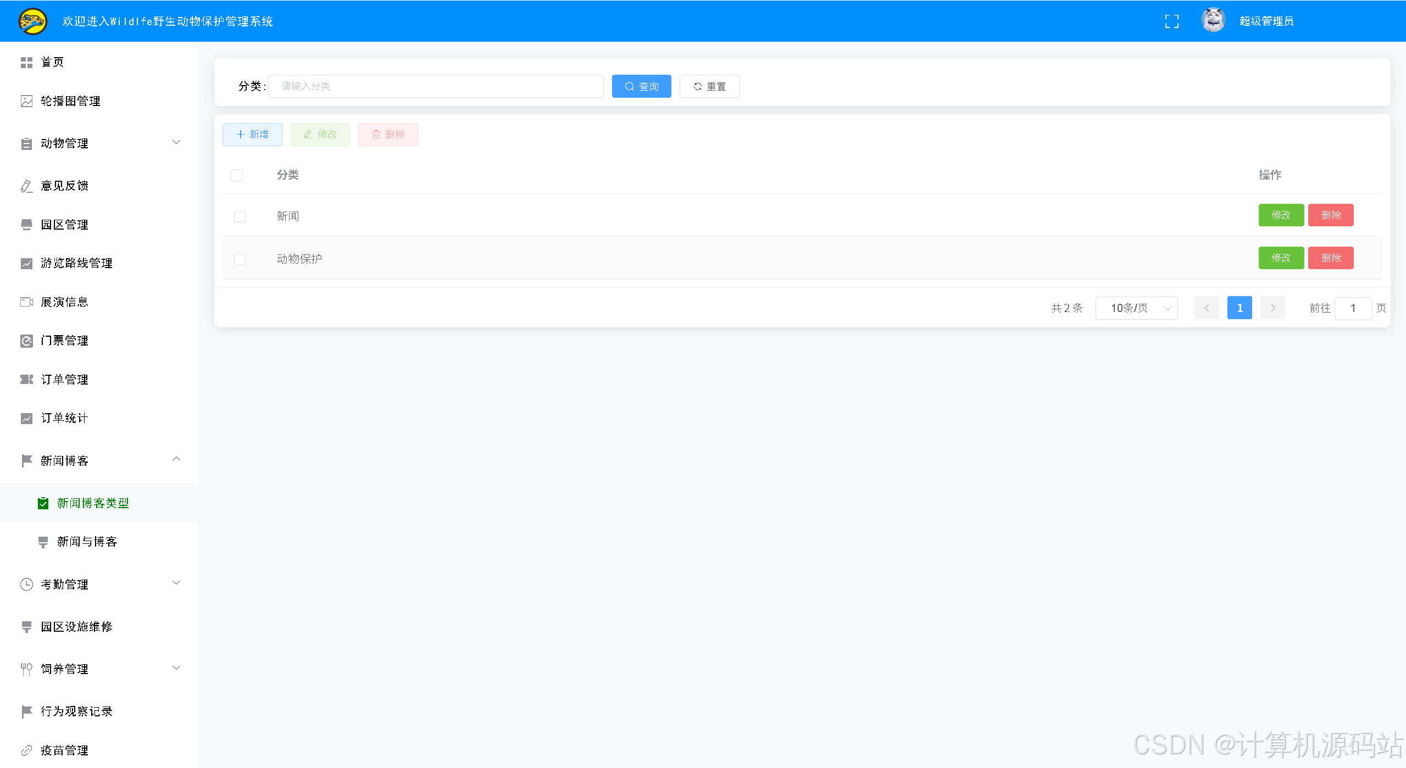Open the 超级管理员 user menu
The height and width of the screenshot is (768, 1406).
1266,21
